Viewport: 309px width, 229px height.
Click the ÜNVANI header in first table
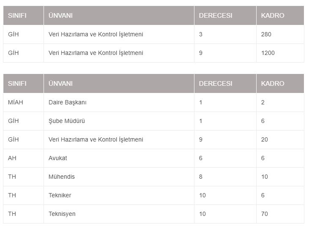tap(119, 15)
